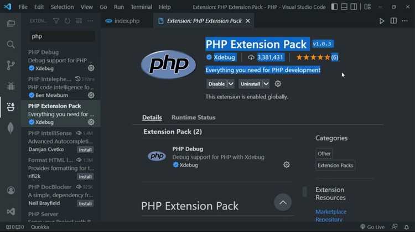The width and height of the screenshot is (415, 232).
Task: Click the VS Code remote icon at bottom-left activity bar
Action: (11, 212)
